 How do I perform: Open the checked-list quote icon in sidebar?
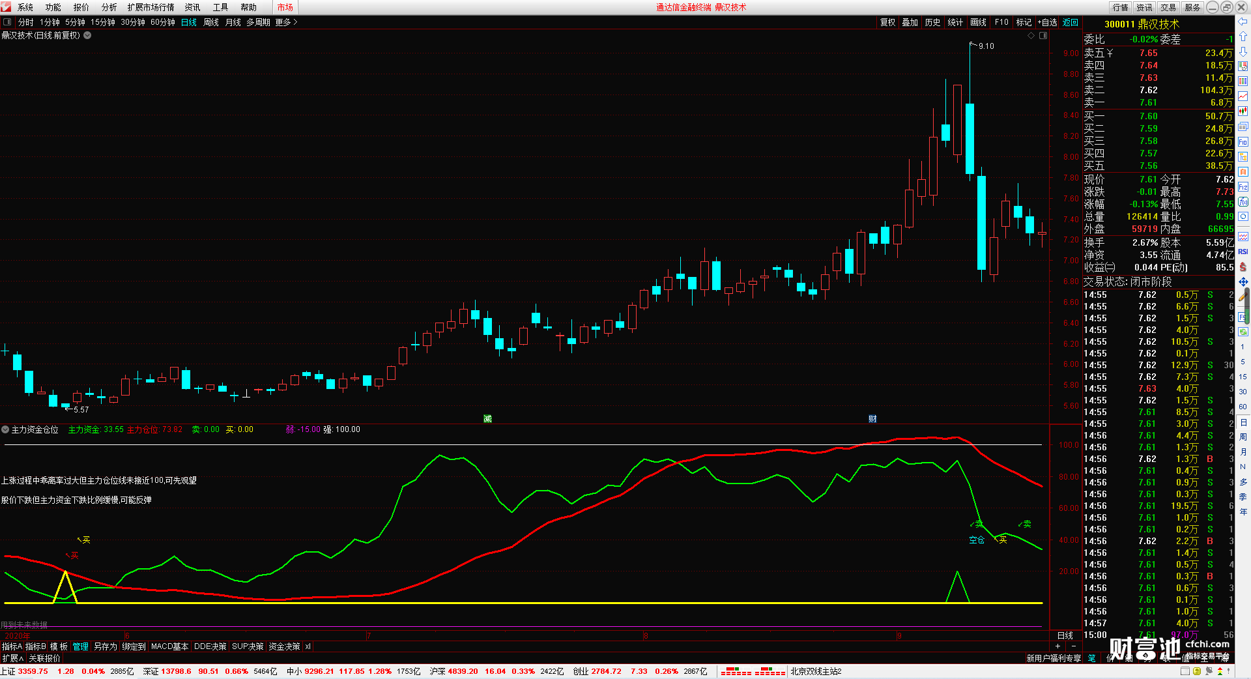point(1243,66)
